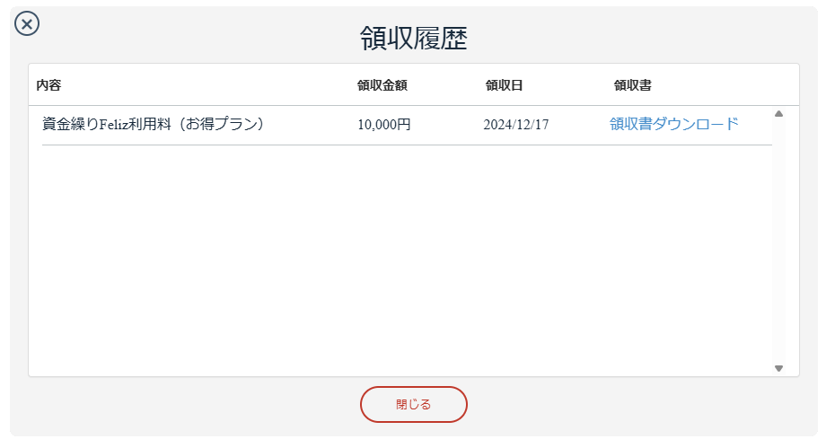
Task: Select the 内容 column header
Action: point(49,85)
